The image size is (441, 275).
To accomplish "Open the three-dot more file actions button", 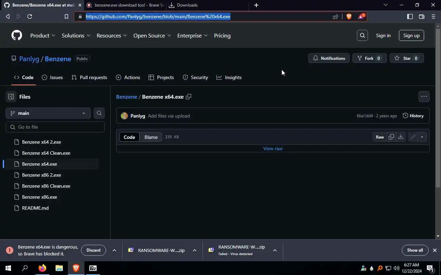I will 424,97.
